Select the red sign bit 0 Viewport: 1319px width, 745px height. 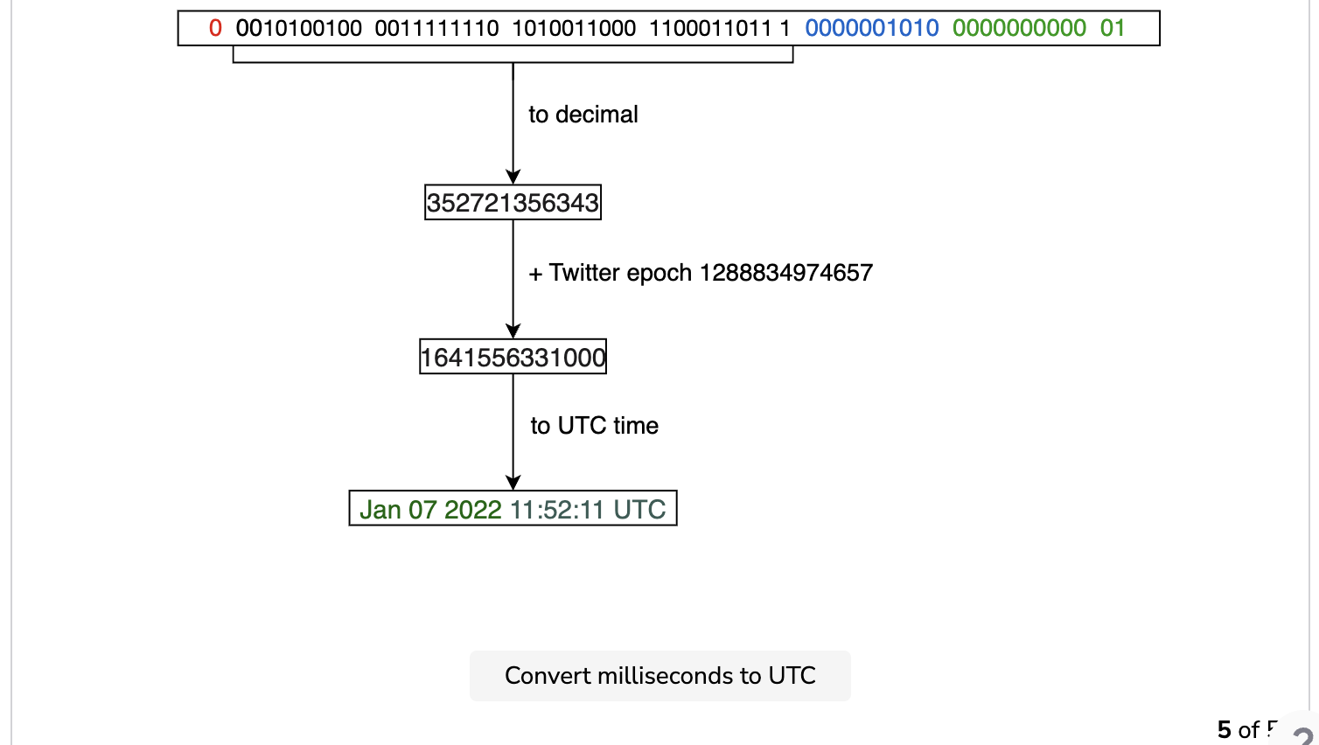[215, 28]
